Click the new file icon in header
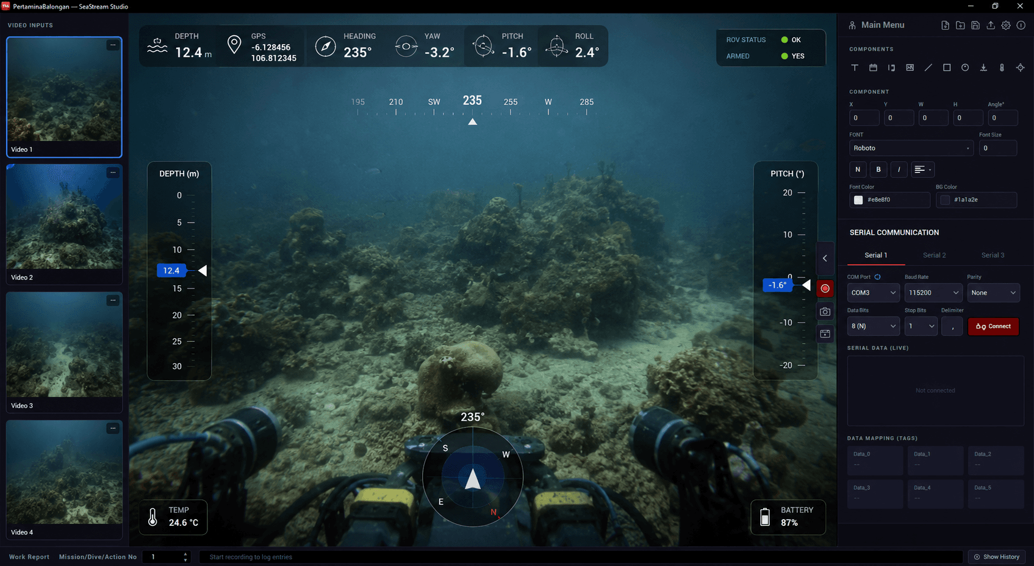 (x=945, y=25)
